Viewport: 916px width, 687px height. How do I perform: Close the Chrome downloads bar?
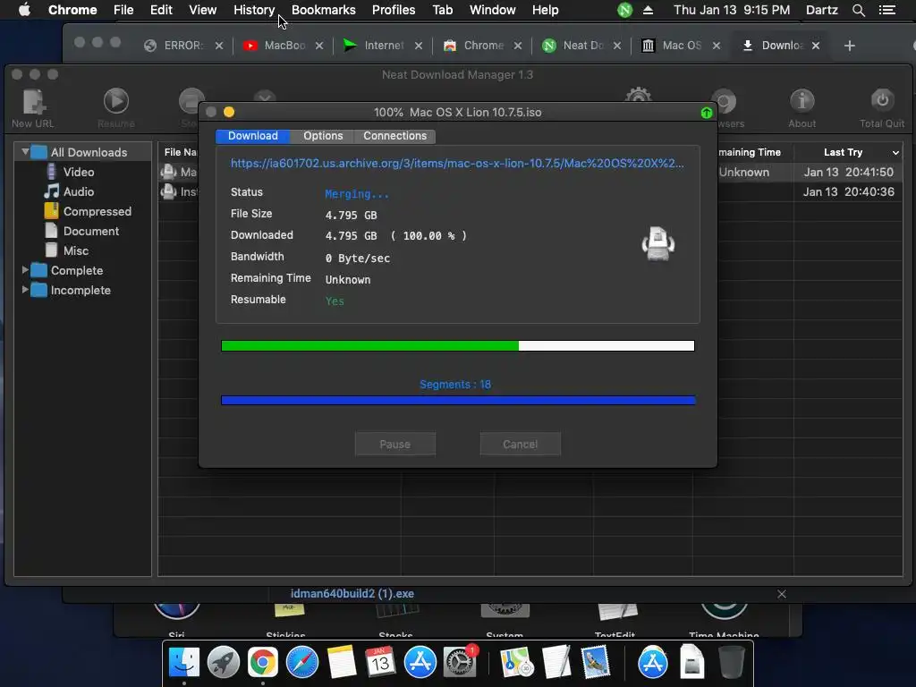pos(782,594)
